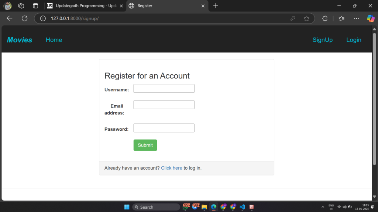Add page to favorites star
This screenshot has width=378, height=212.
306,18
